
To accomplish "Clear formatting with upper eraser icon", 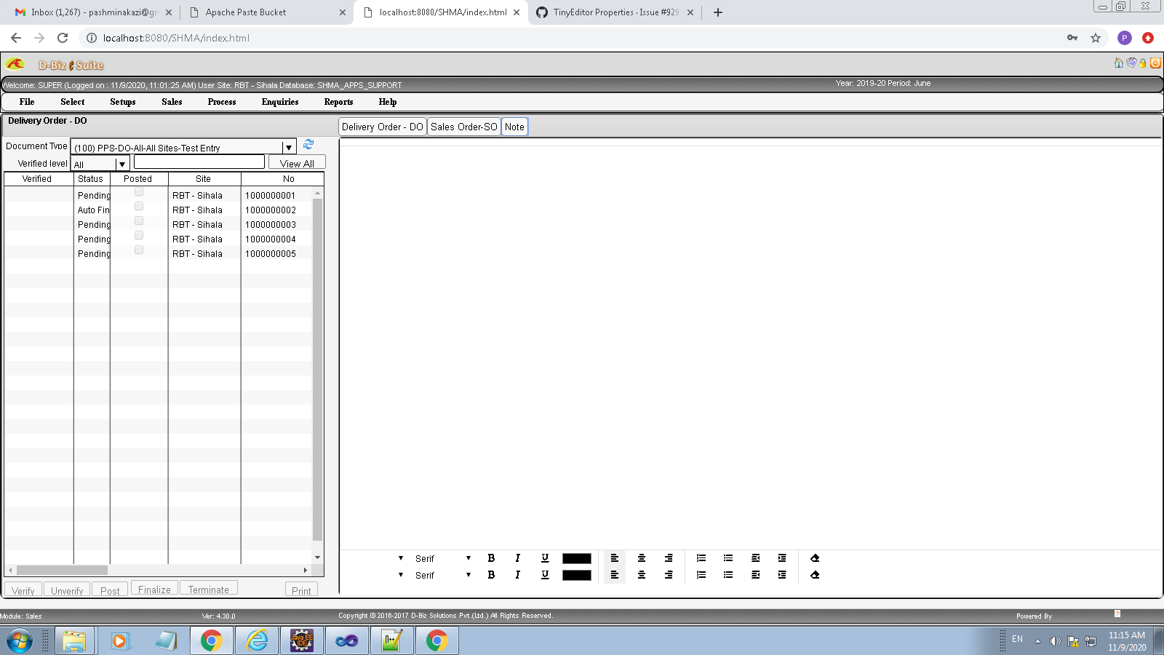I will tap(815, 558).
